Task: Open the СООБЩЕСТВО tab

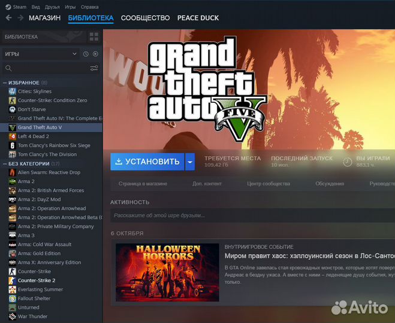Action: click(x=146, y=18)
